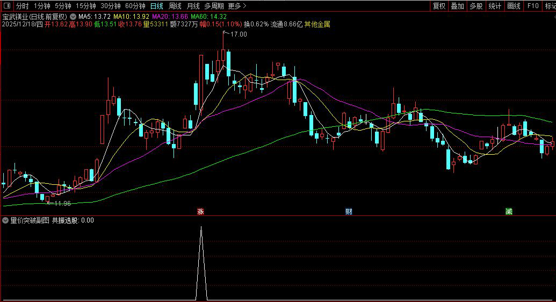Click the 叠加 overlay button
Viewport: 556px width, 302px height.
click(x=457, y=6)
